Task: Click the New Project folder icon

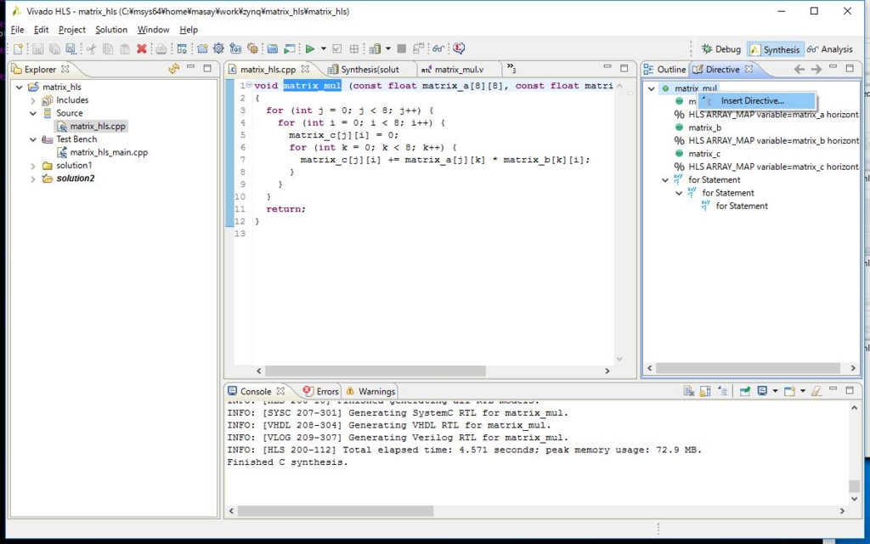Action: (202, 48)
